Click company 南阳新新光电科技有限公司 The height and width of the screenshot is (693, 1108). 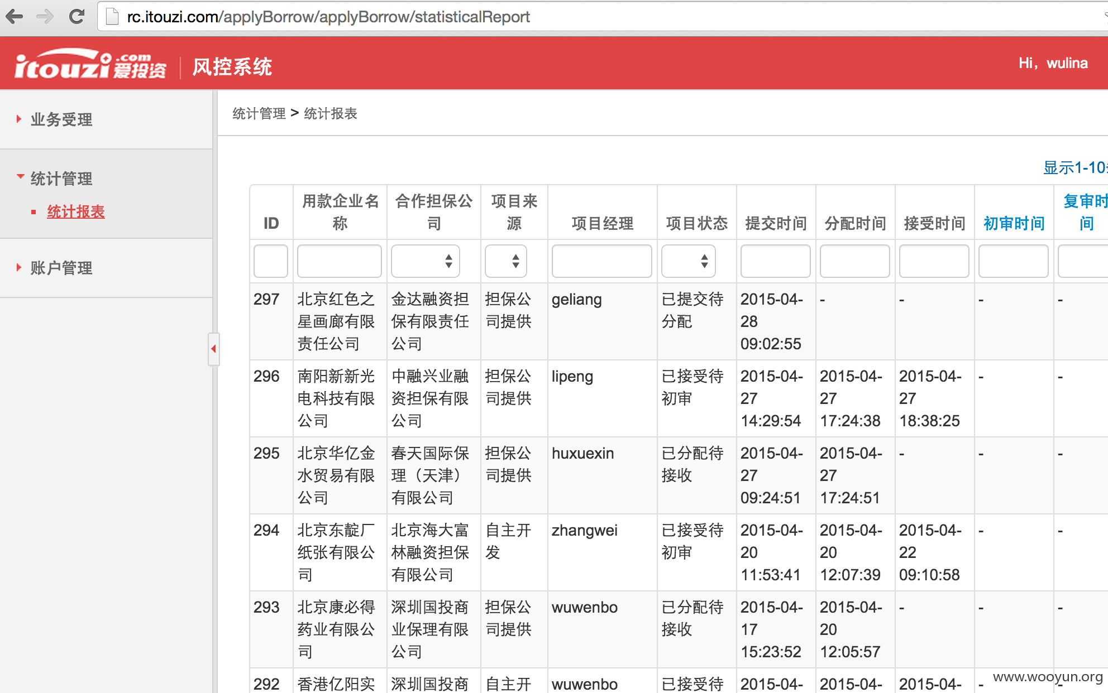click(336, 399)
